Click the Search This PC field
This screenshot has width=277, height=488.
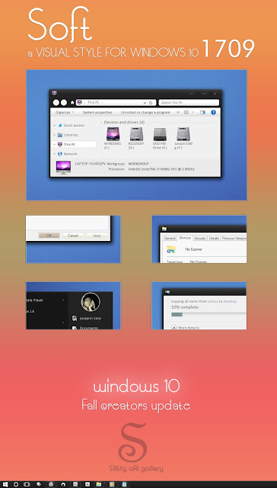189,102
